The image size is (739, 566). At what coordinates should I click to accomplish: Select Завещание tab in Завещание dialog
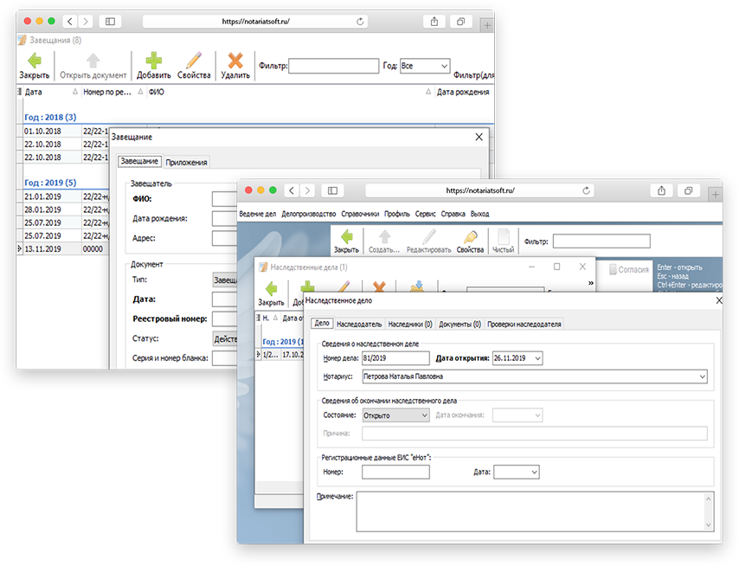click(139, 161)
